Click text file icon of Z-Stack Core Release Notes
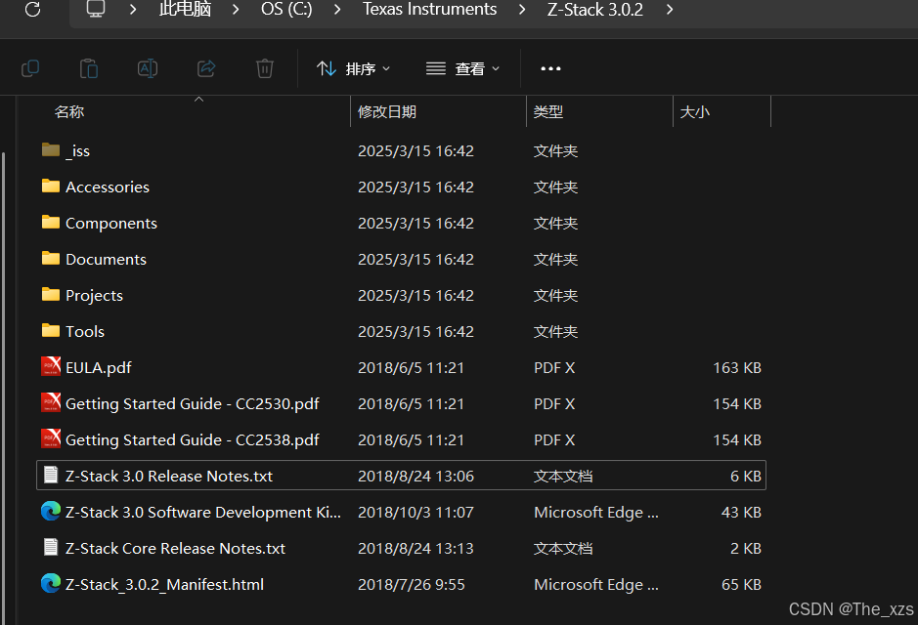918x625 pixels. coord(51,547)
